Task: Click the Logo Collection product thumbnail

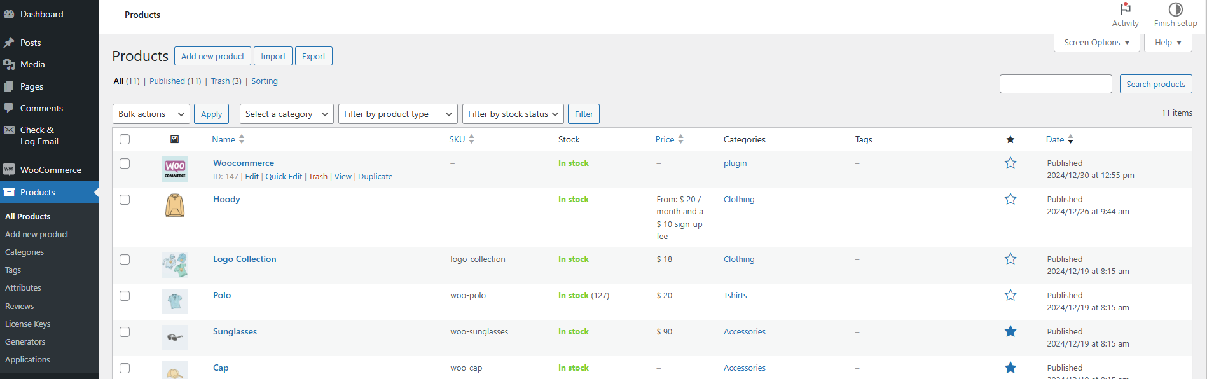Action: [x=175, y=265]
